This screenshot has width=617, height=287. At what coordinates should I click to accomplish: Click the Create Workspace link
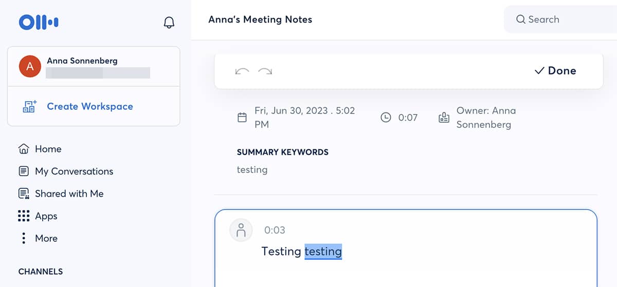click(x=90, y=106)
